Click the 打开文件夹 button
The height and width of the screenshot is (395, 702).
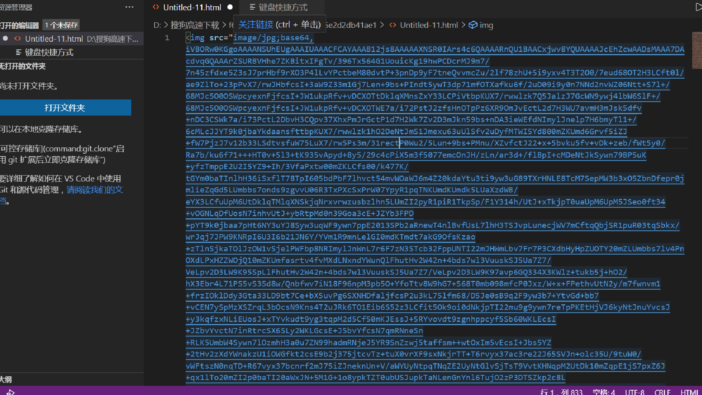click(x=65, y=108)
